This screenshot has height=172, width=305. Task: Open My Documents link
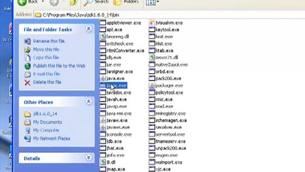pos(48,122)
